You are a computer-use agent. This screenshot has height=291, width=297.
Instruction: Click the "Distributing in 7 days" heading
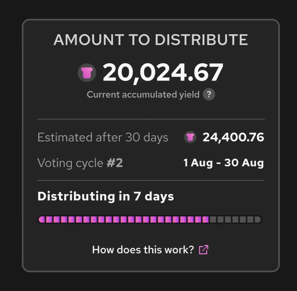pos(106,196)
